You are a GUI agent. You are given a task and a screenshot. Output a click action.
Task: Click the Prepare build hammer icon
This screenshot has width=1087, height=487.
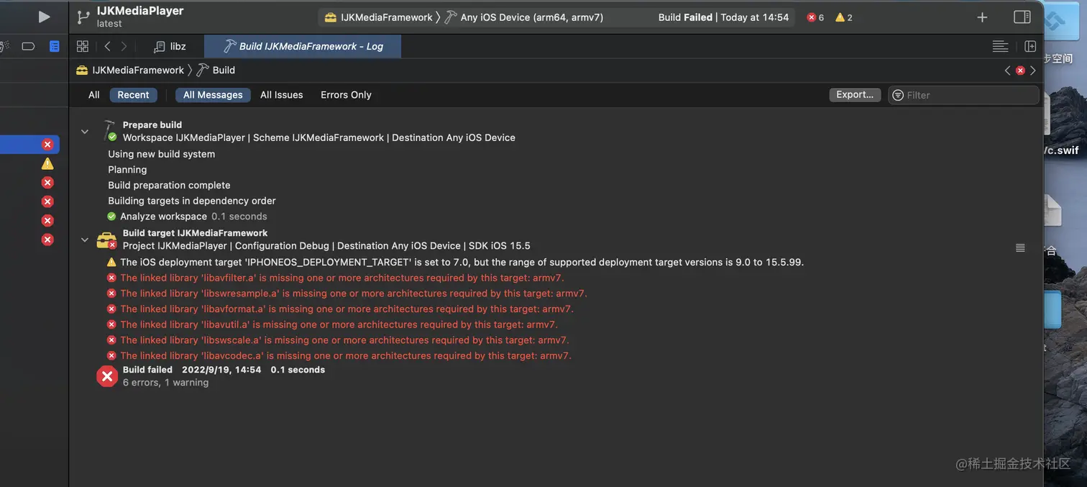109,130
